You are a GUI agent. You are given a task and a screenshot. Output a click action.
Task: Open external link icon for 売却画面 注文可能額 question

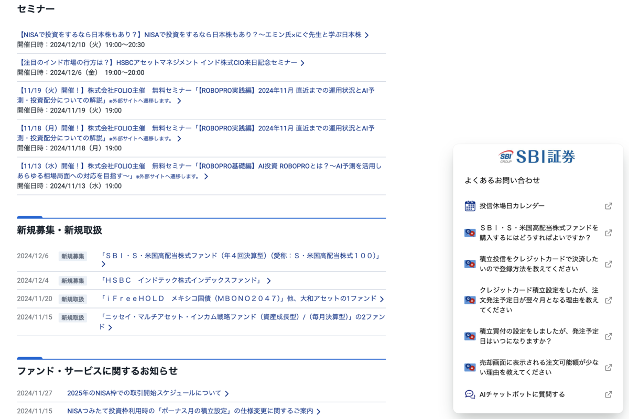tap(609, 368)
